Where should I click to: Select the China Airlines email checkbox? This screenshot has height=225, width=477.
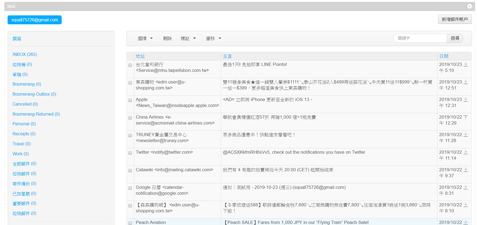coord(130,118)
